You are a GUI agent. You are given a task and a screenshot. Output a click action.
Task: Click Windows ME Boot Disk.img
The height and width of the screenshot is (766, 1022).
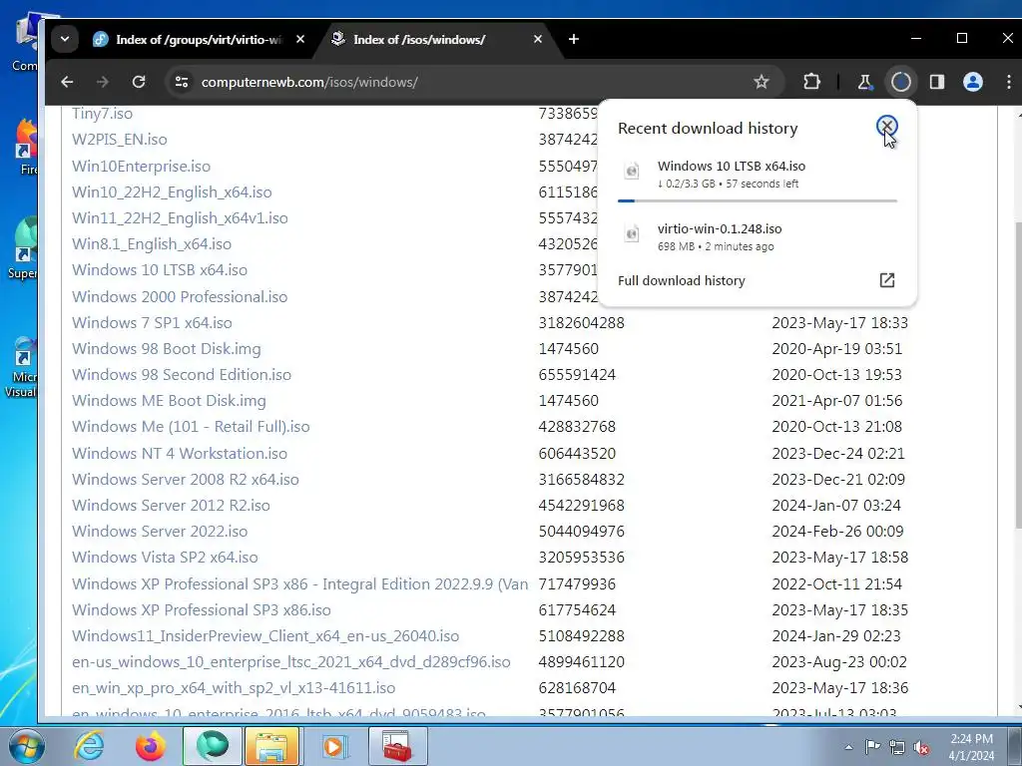point(169,401)
